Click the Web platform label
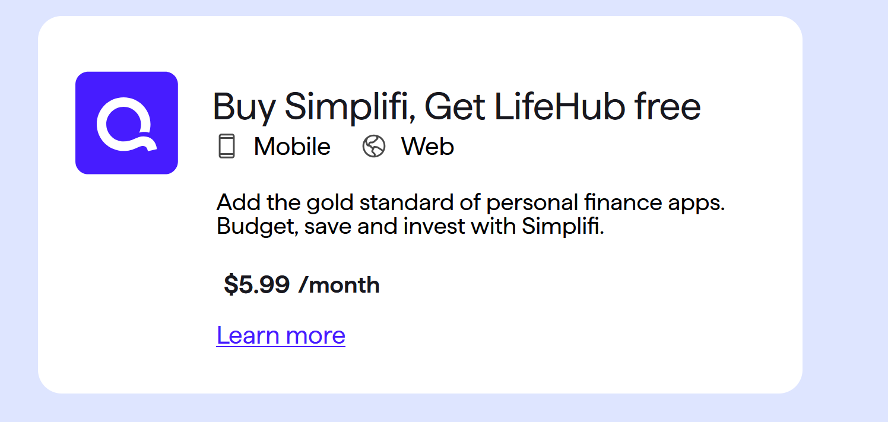 coord(427,147)
